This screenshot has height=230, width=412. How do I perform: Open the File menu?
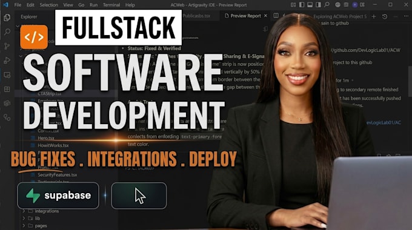coord(18,5)
